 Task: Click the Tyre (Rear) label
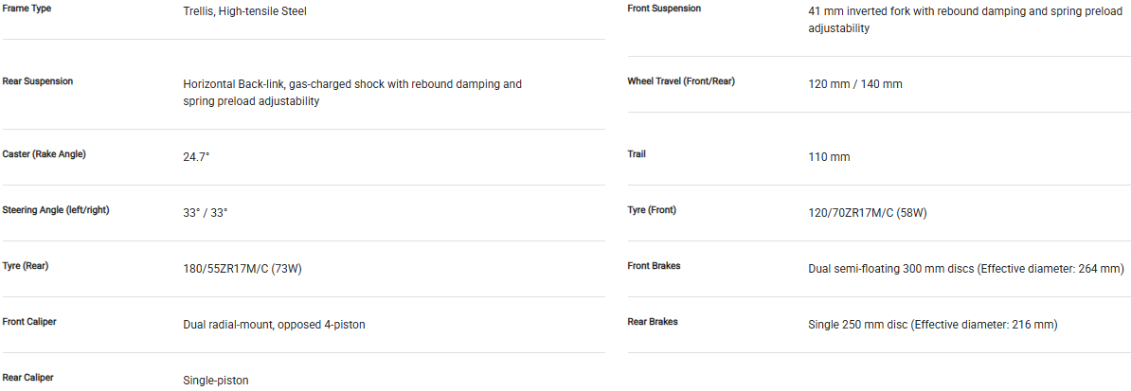[x=26, y=266]
